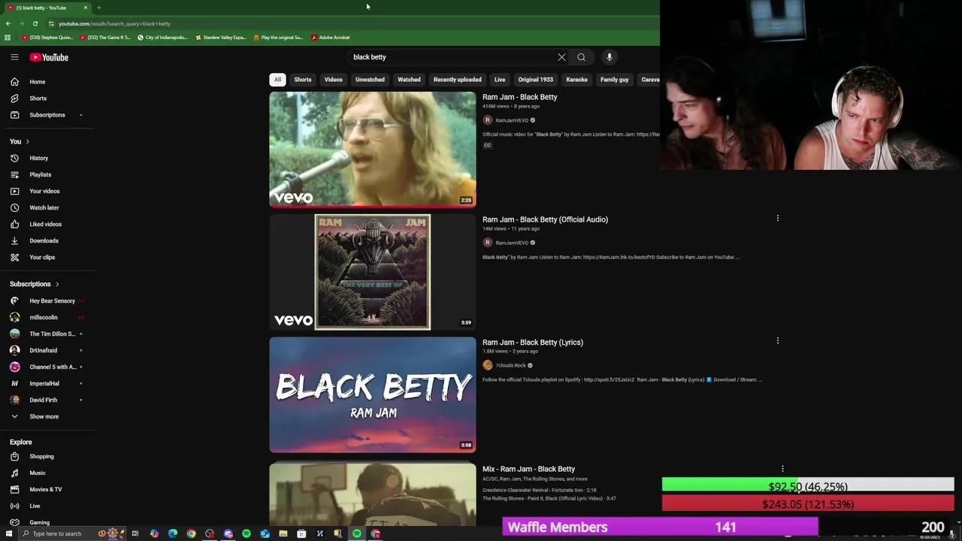962x541 pixels.
Task: Open site information icon in the address bar
Action: pyautogui.click(x=51, y=23)
